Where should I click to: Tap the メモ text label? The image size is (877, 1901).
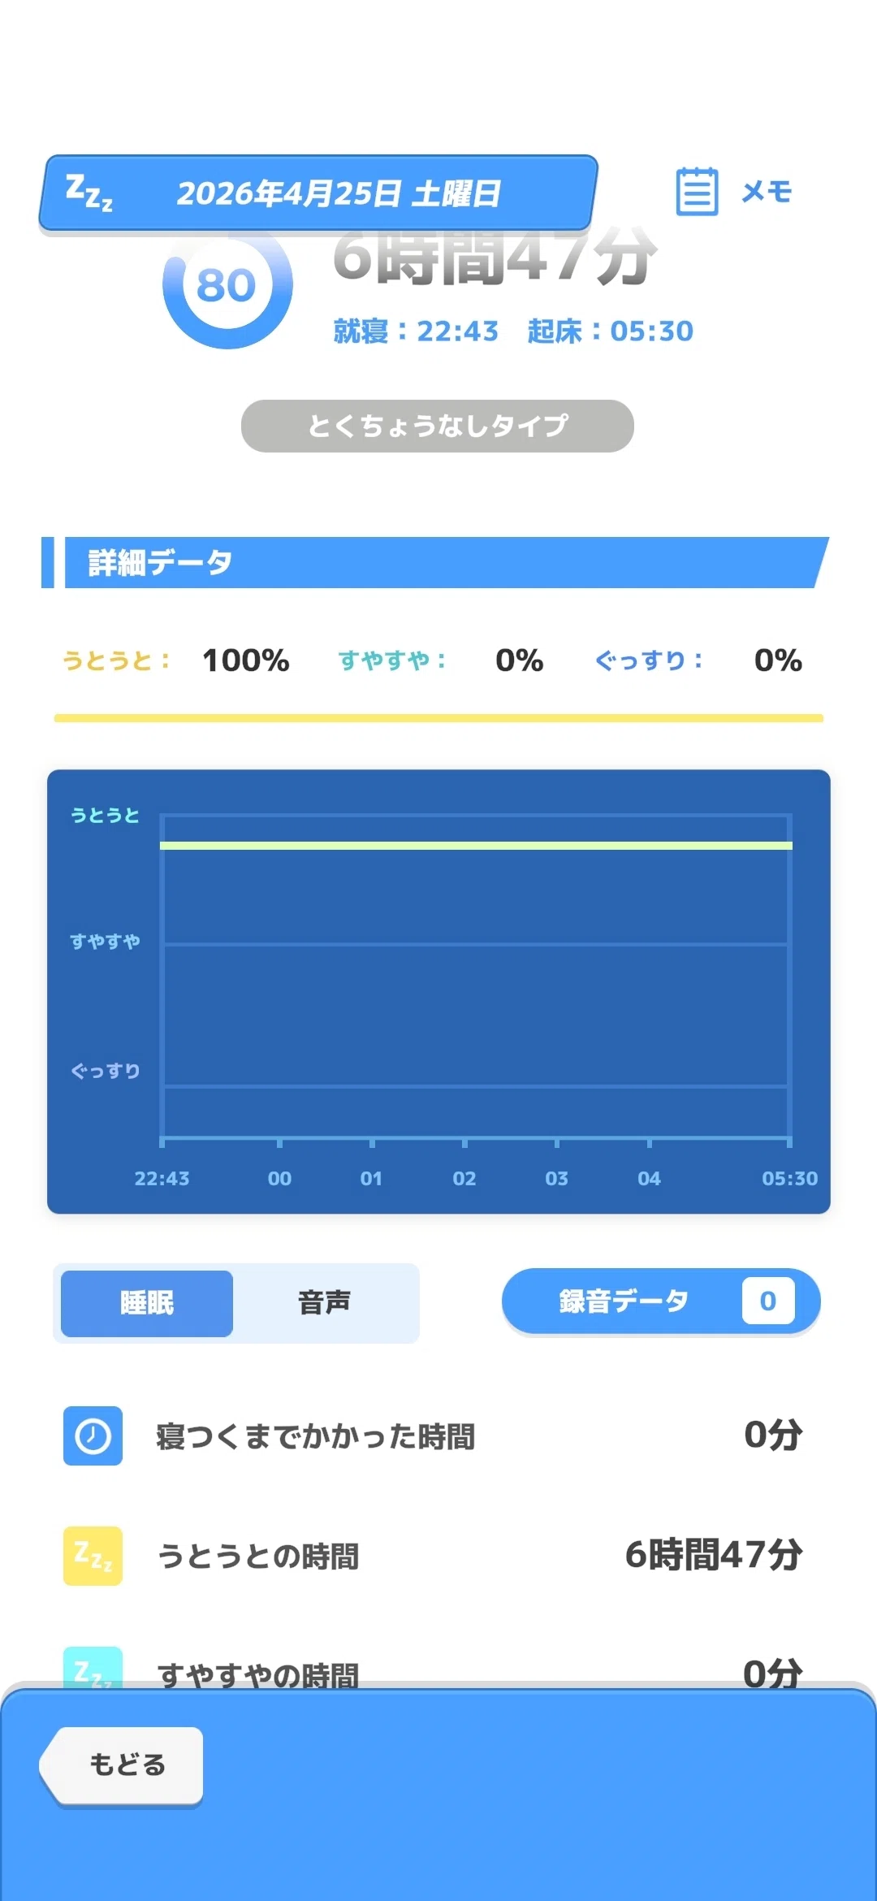[x=767, y=192]
